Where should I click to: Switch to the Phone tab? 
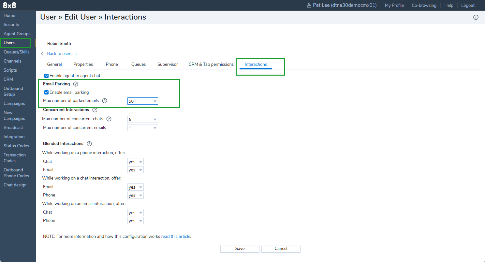(x=112, y=65)
